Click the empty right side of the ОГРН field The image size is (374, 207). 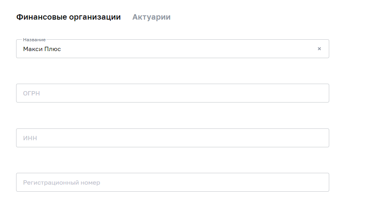tap(255, 93)
